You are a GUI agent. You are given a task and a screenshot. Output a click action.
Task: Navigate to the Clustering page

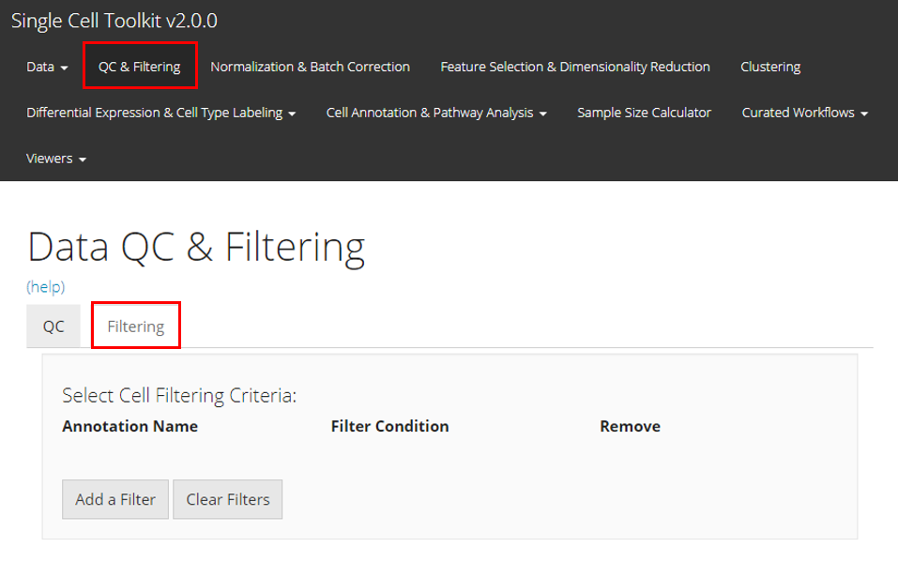pos(769,67)
